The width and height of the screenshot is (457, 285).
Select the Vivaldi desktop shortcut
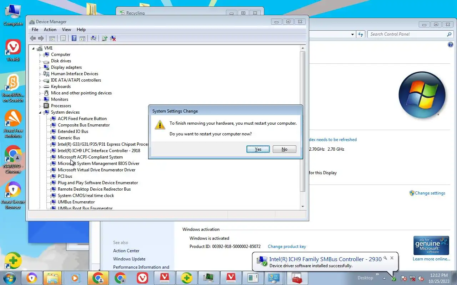tap(13, 50)
